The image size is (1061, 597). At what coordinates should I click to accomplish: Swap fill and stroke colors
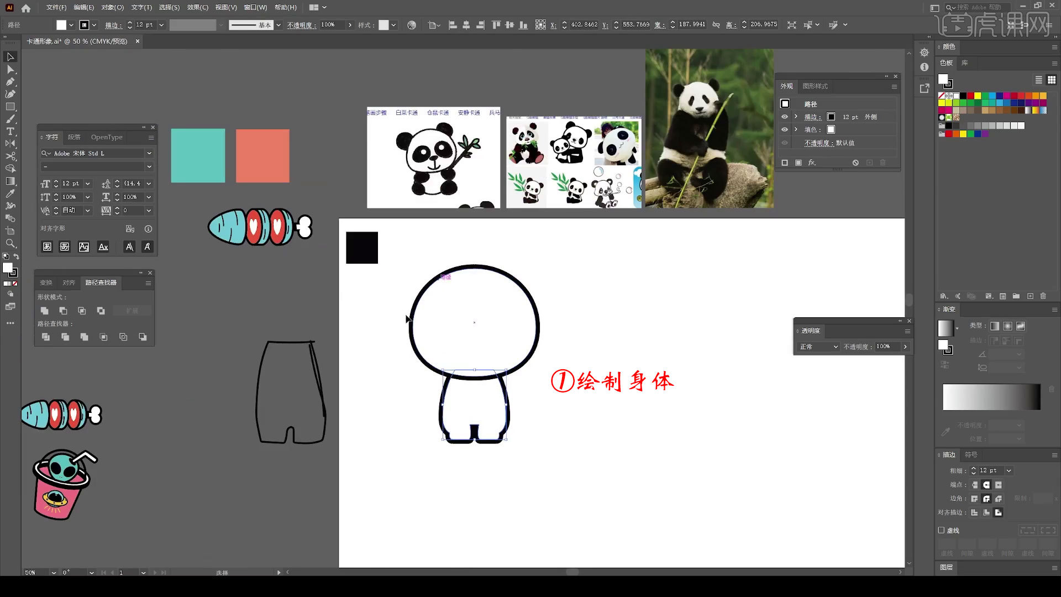(16, 256)
